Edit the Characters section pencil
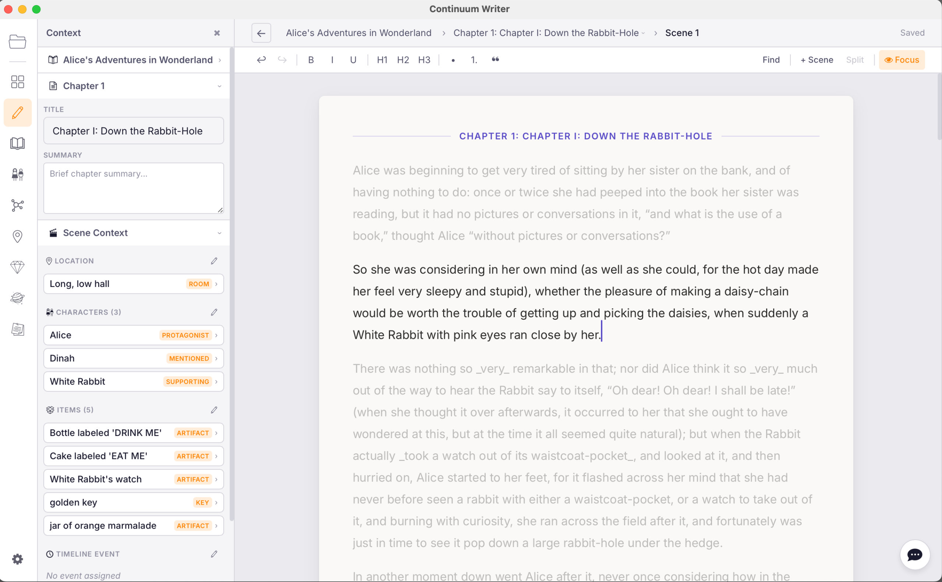This screenshot has height=582, width=942. [x=214, y=312]
